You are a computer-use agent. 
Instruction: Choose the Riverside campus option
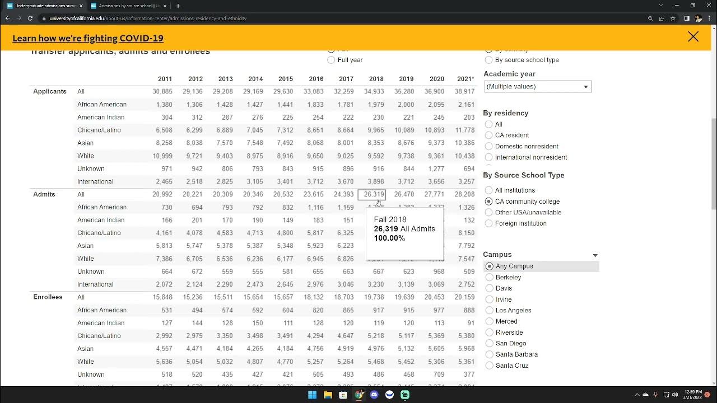pyautogui.click(x=490, y=332)
